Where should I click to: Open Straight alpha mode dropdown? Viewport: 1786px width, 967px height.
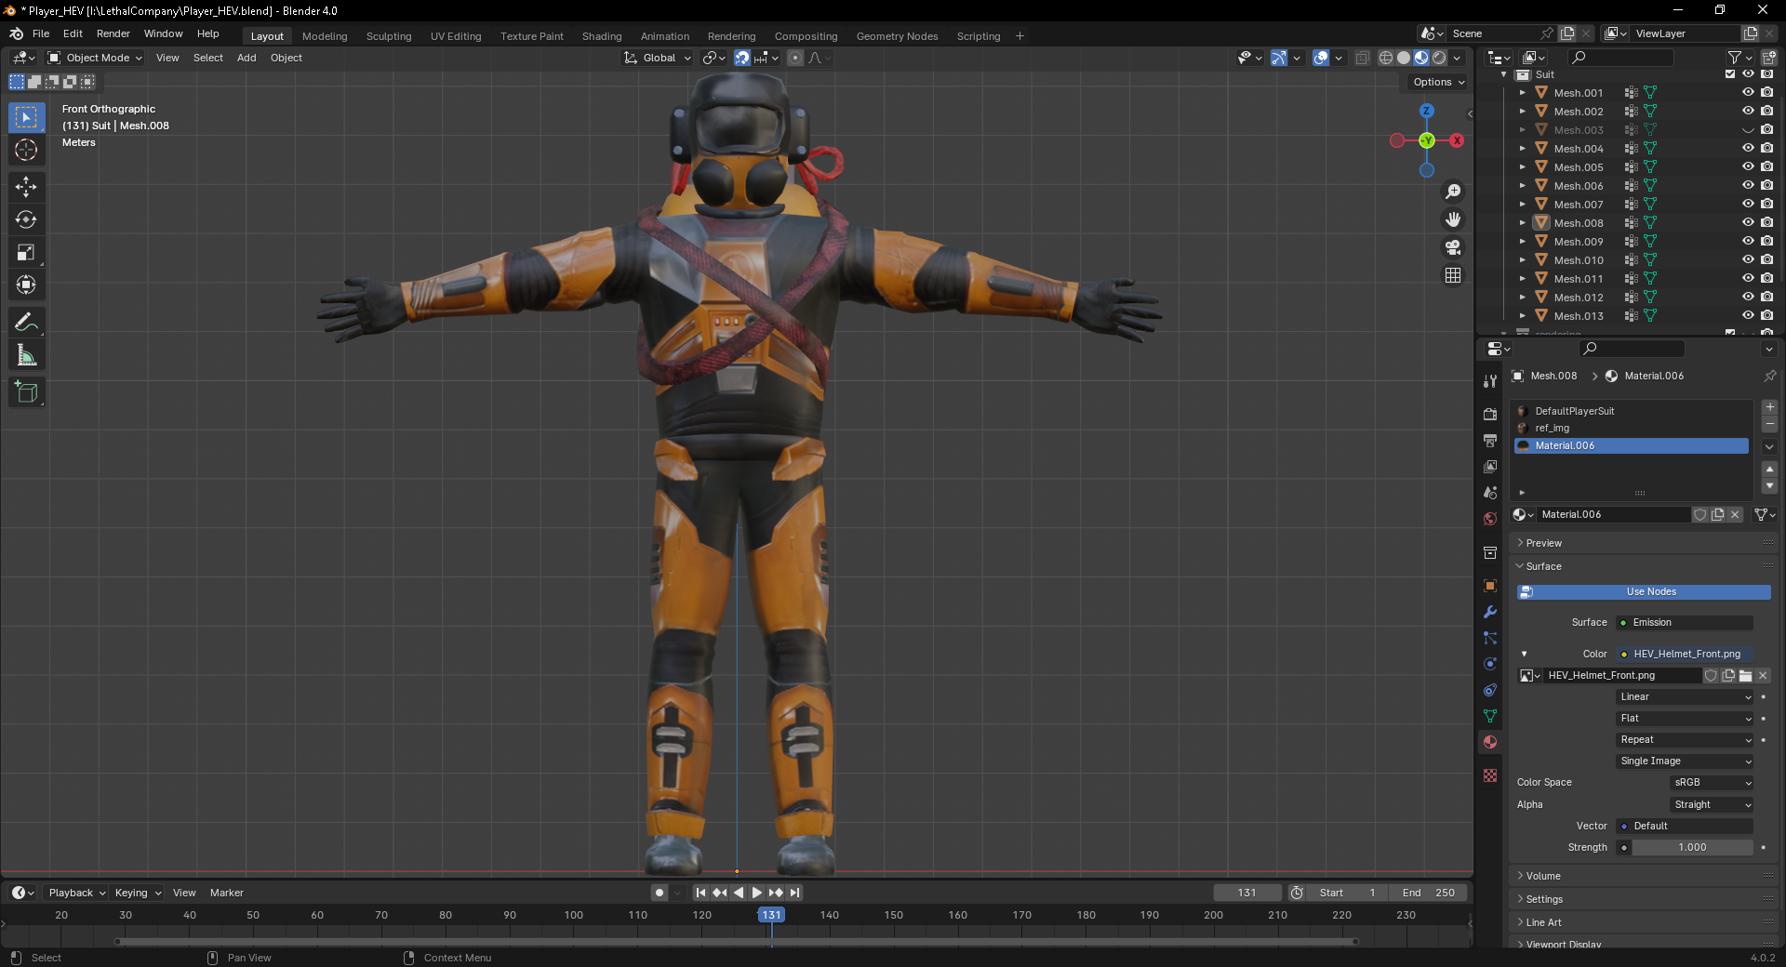pyautogui.click(x=1712, y=805)
